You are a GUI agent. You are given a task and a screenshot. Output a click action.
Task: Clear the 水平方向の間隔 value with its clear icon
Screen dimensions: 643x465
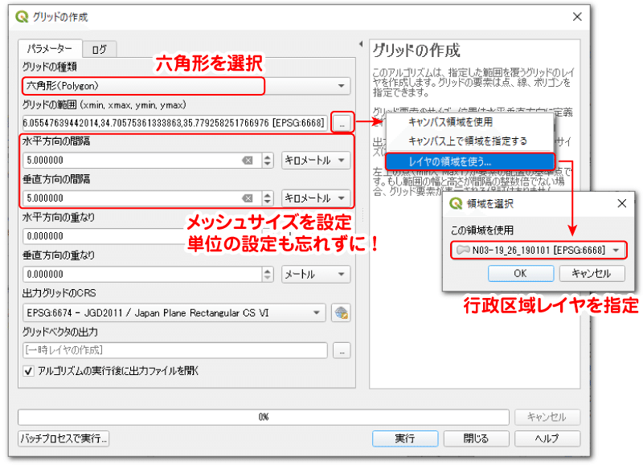tap(248, 160)
